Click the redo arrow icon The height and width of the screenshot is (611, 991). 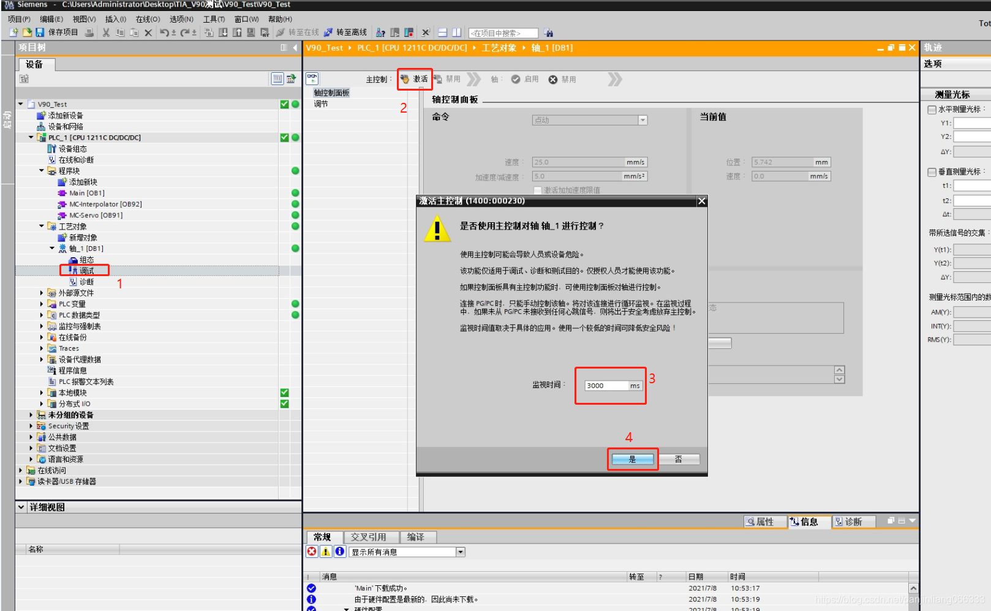(x=186, y=32)
